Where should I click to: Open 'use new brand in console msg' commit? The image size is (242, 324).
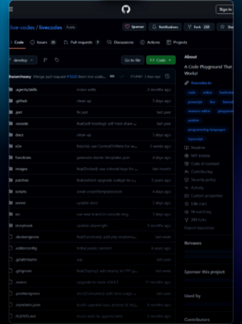tap(102, 214)
